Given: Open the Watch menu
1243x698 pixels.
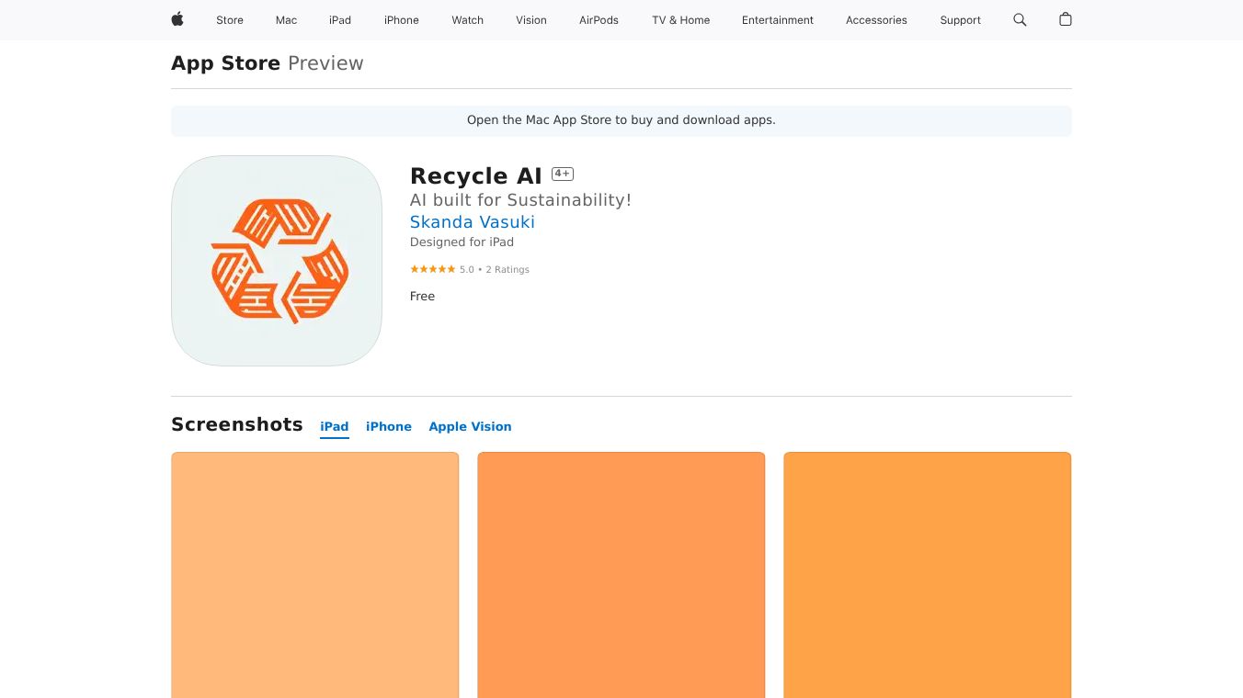Looking at the screenshot, I should coord(468,20).
